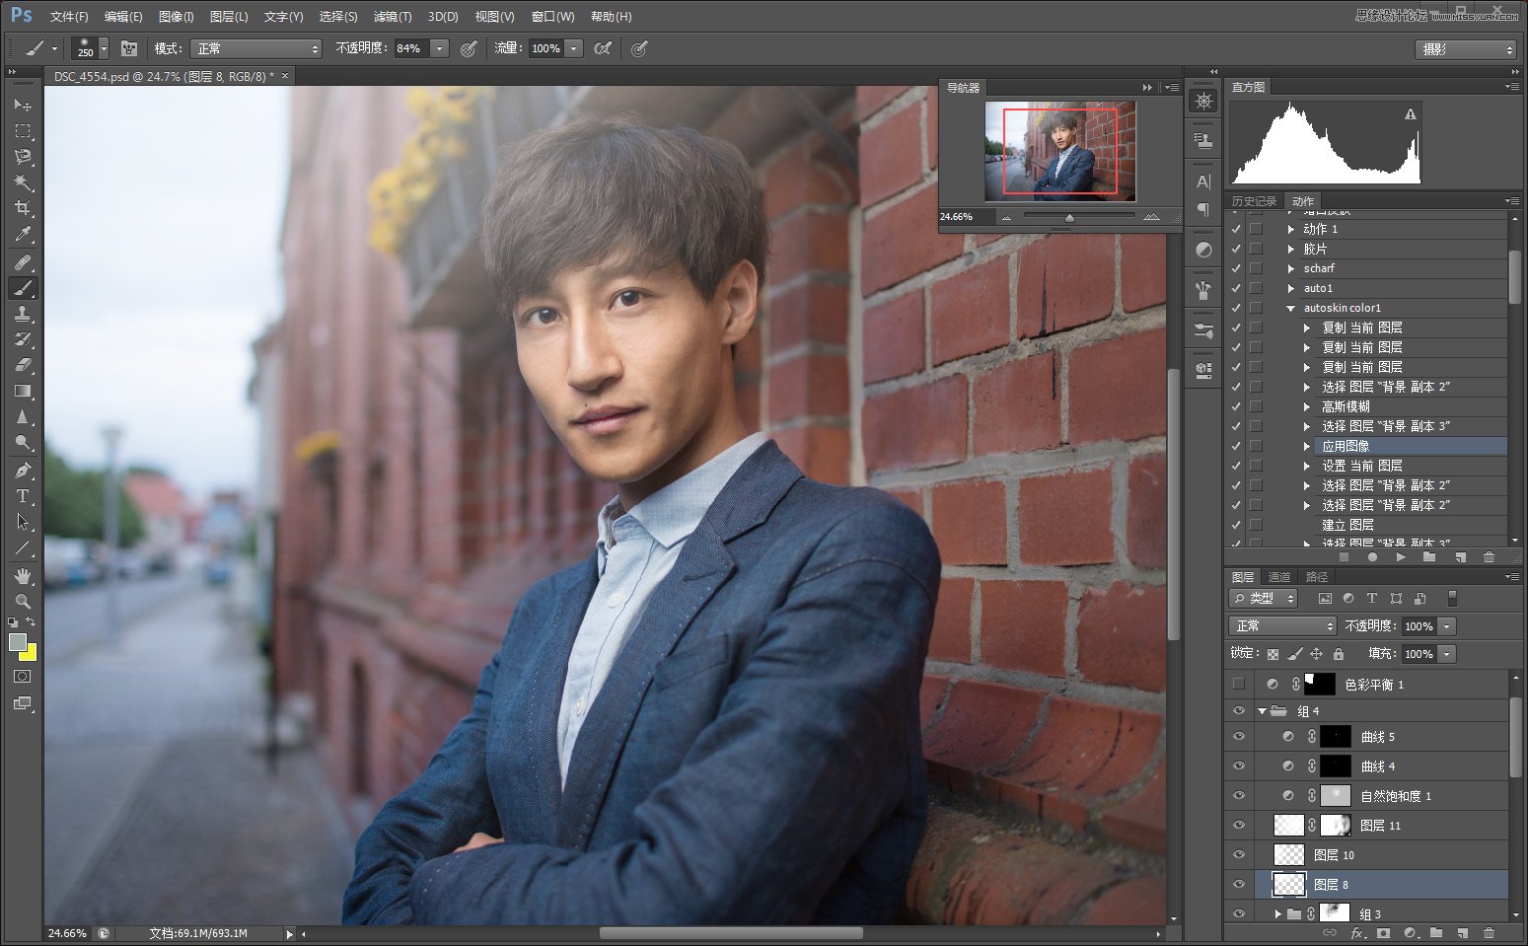The image size is (1528, 946).
Task: Collapse the 组 4 layer group
Action: 1262,710
